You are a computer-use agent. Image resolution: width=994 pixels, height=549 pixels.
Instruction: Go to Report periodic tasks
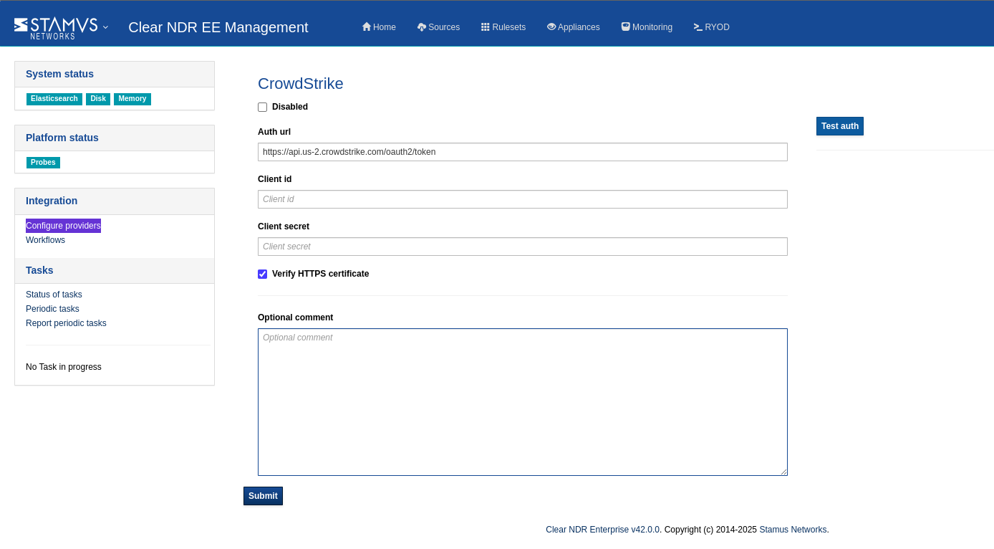click(x=66, y=323)
